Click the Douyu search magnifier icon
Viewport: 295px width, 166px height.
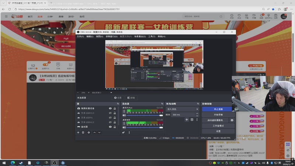pyautogui.click(x=221, y=17)
